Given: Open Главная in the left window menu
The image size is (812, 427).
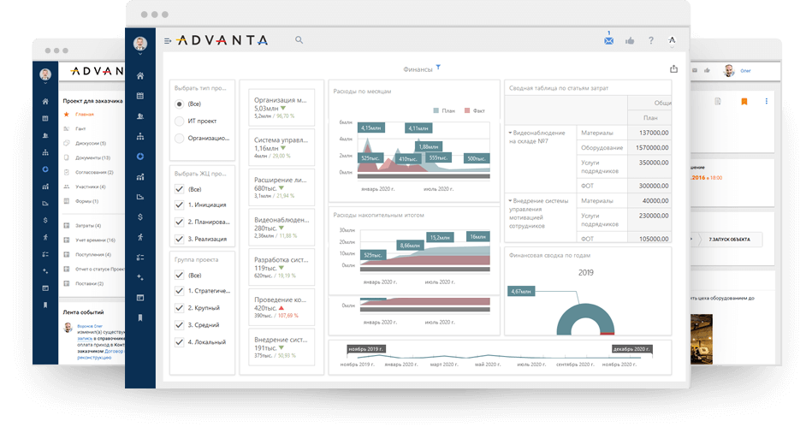Looking at the screenshot, I should [x=85, y=114].
